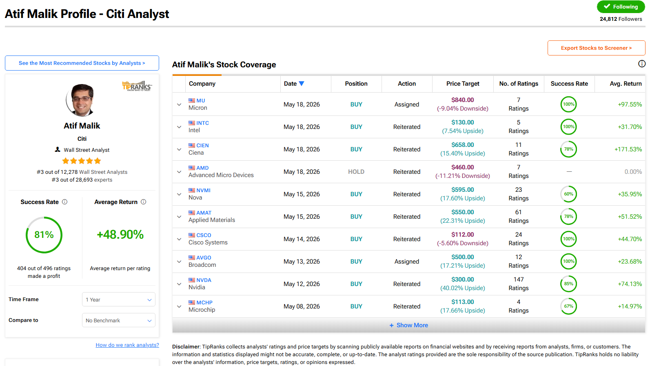Click Intel's 100% success rate circle

click(x=568, y=127)
